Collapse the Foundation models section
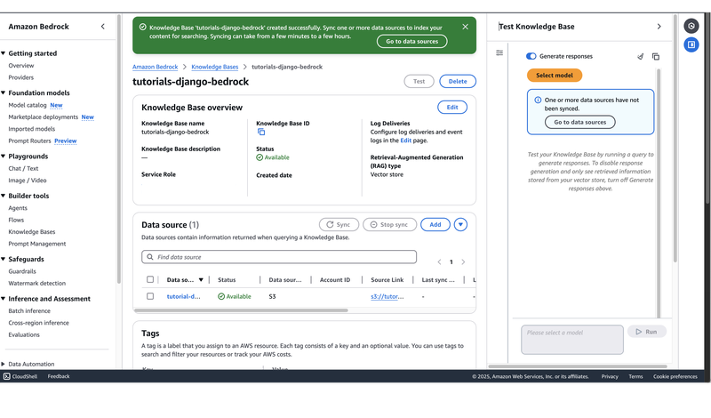This screenshot has width=711, height=418. pos(4,92)
